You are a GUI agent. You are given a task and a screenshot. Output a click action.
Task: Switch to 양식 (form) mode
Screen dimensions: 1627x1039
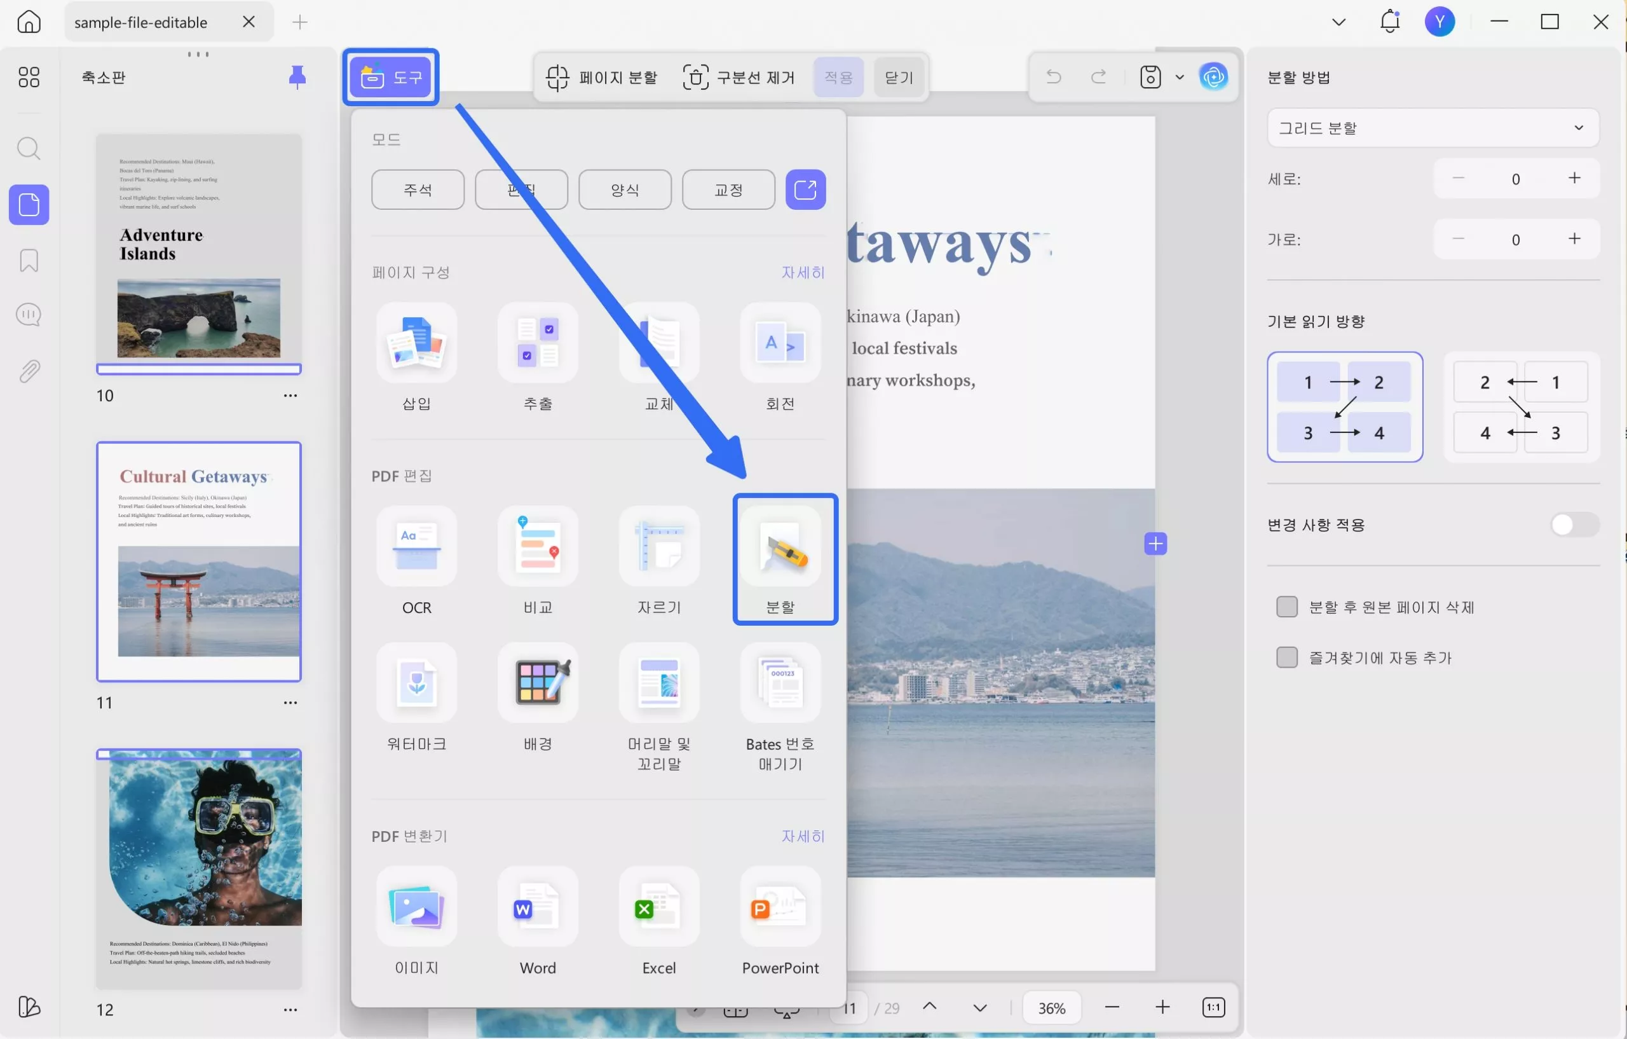click(625, 189)
